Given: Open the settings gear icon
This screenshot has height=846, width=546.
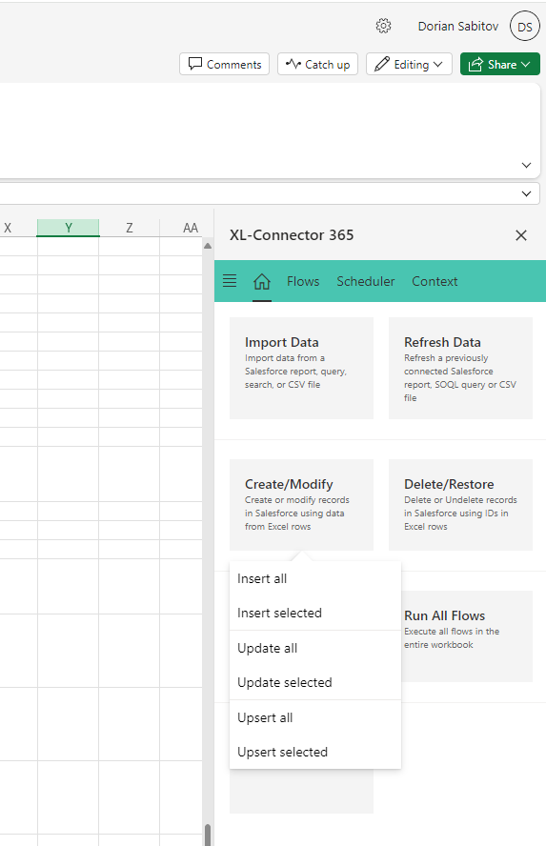Looking at the screenshot, I should (383, 26).
